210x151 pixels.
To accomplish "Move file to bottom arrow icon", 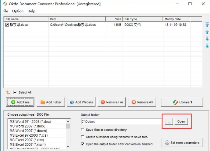I will point(207,46).
